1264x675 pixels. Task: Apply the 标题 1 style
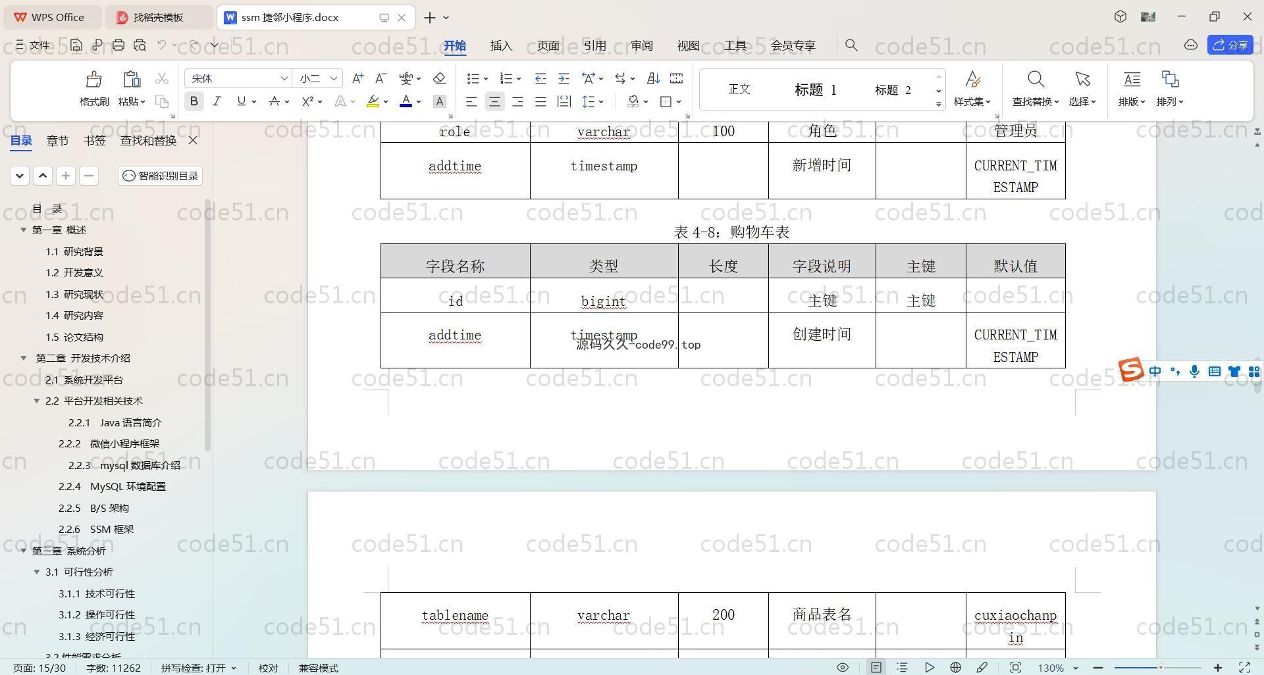(x=815, y=89)
